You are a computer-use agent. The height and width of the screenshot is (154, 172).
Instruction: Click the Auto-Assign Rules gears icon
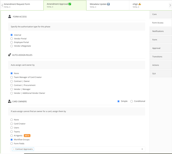point(9,55)
